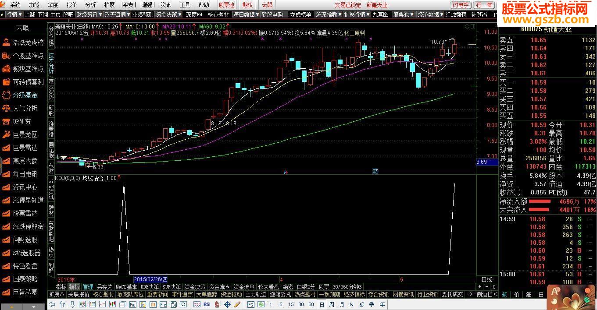Click the 分级基金 piggy bank icon
The height and width of the screenshot is (310, 597).
click(x=6, y=95)
